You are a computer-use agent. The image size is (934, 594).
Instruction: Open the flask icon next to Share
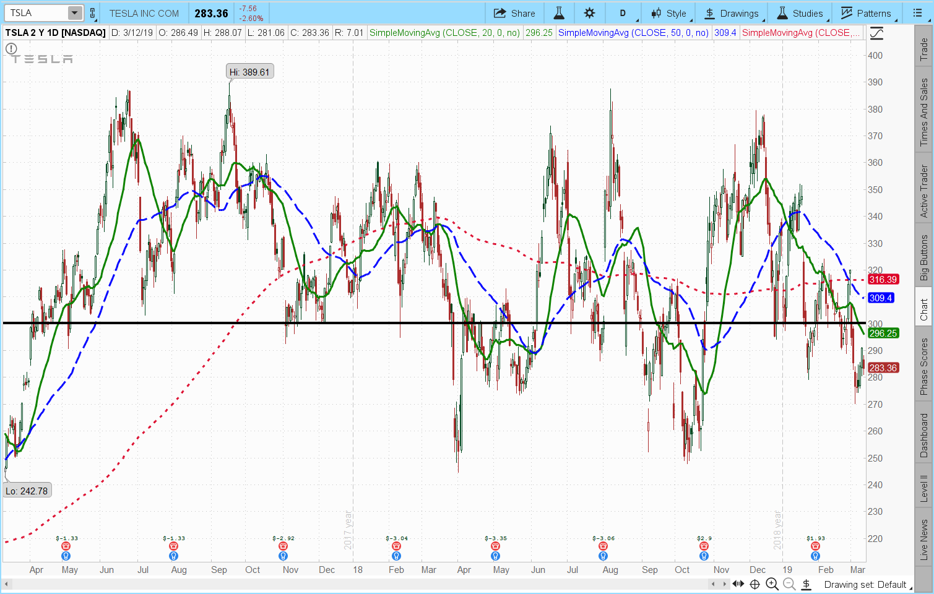click(x=558, y=13)
